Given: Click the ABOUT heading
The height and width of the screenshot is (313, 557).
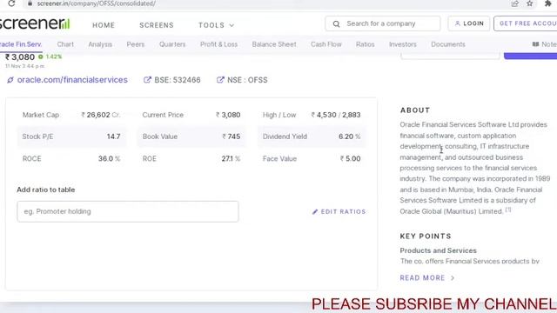Looking at the screenshot, I should 415,110.
